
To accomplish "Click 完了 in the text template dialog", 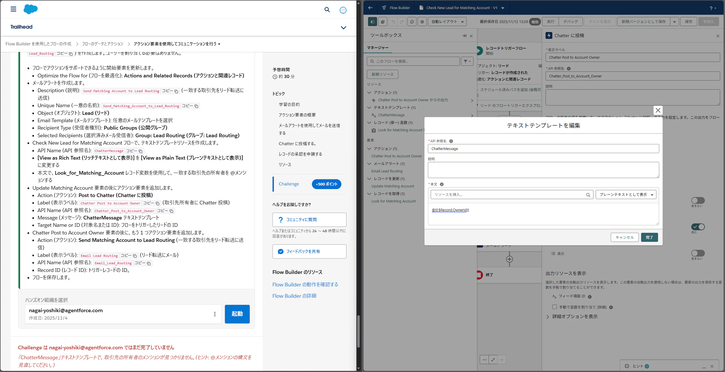I will [649, 237].
